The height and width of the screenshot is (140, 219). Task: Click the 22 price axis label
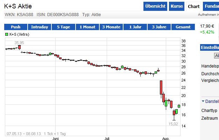coord(183,87)
